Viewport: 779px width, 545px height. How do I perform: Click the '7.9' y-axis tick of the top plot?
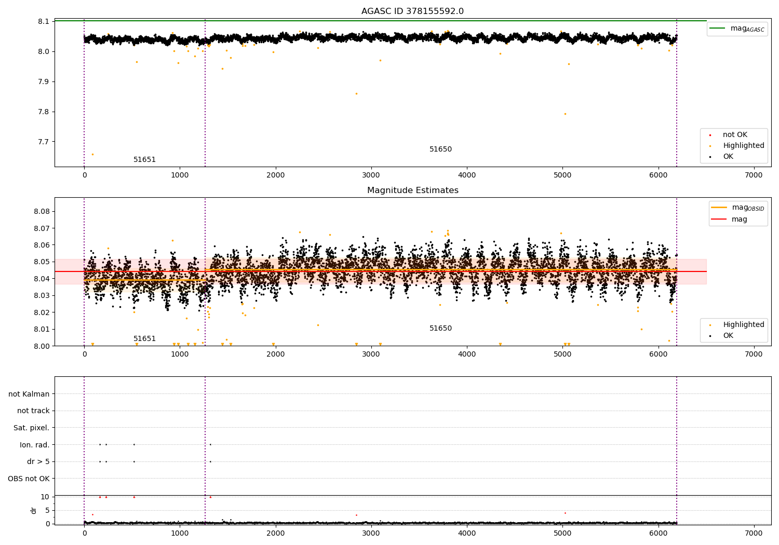44,81
